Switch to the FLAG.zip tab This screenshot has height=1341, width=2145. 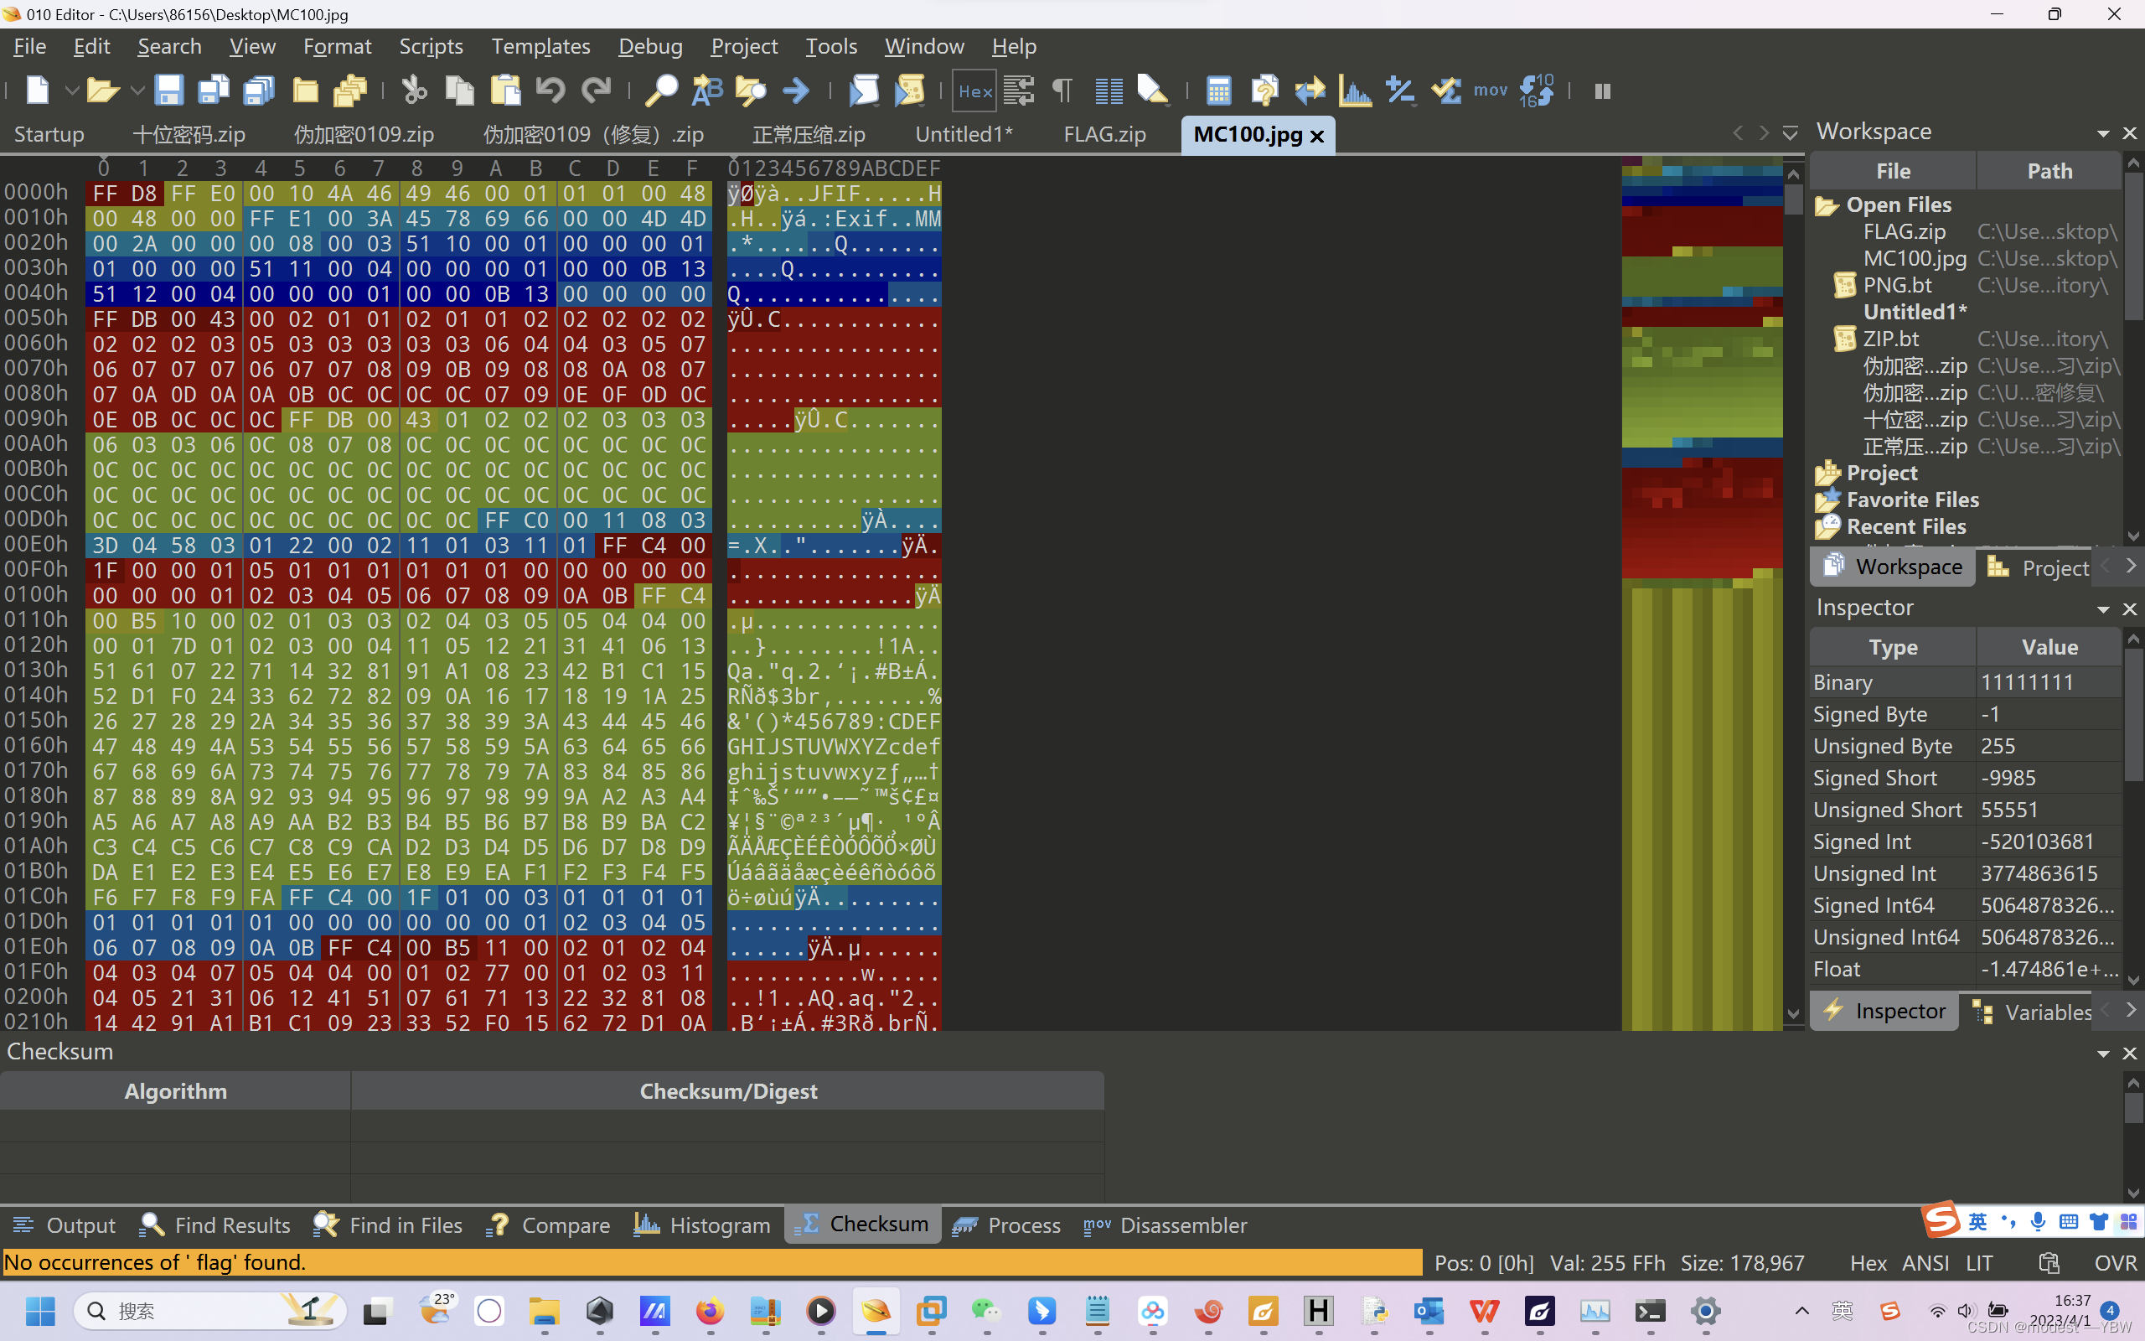(1104, 134)
